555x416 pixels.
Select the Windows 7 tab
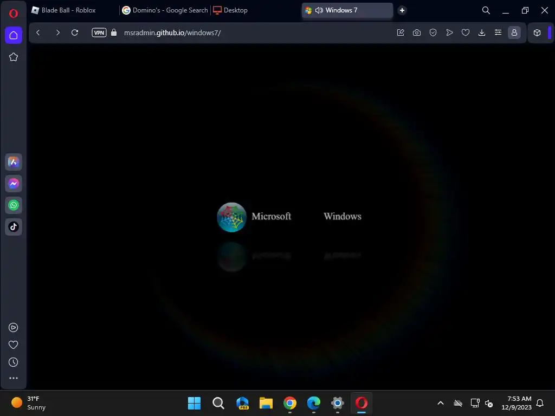pos(347,10)
